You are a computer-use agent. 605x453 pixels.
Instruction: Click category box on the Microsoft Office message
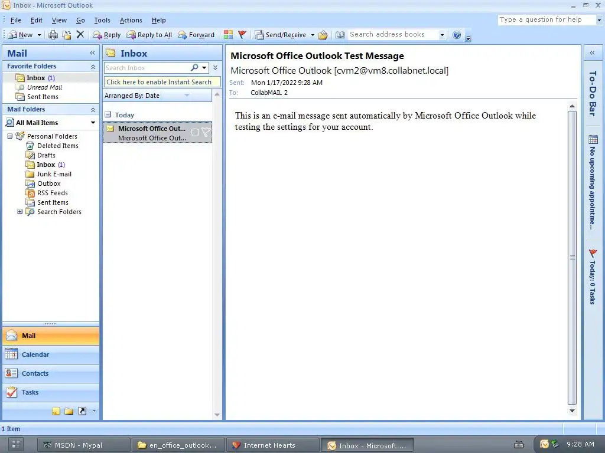tap(195, 133)
